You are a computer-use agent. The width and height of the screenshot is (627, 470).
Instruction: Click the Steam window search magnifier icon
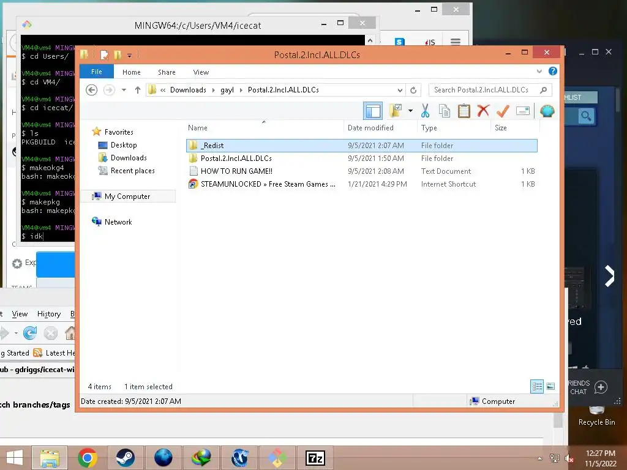(x=586, y=116)
